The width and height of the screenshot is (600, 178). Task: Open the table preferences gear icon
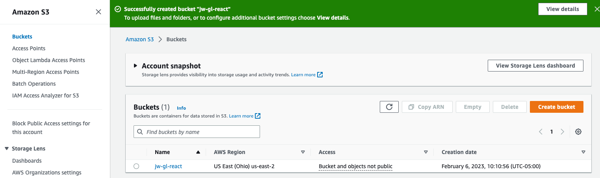tap(578, 132)
